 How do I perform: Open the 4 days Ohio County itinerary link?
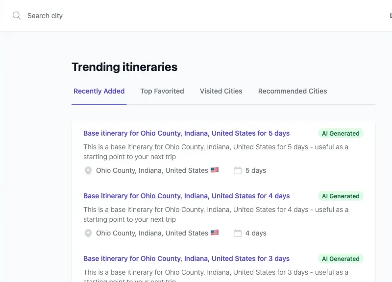tap(186, 196)
